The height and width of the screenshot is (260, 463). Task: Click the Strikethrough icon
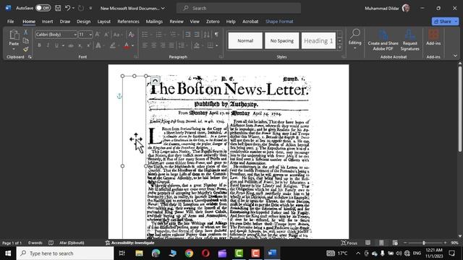point(71,45)
